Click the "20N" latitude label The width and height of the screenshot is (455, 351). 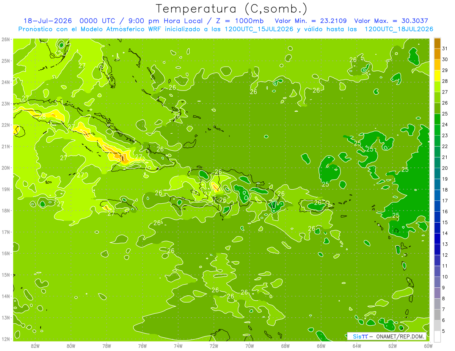tap(6, 168)
